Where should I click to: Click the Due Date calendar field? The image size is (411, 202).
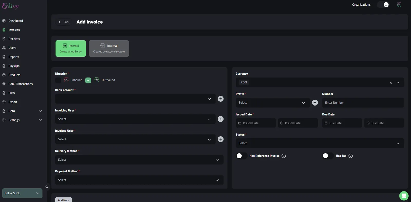342,123
